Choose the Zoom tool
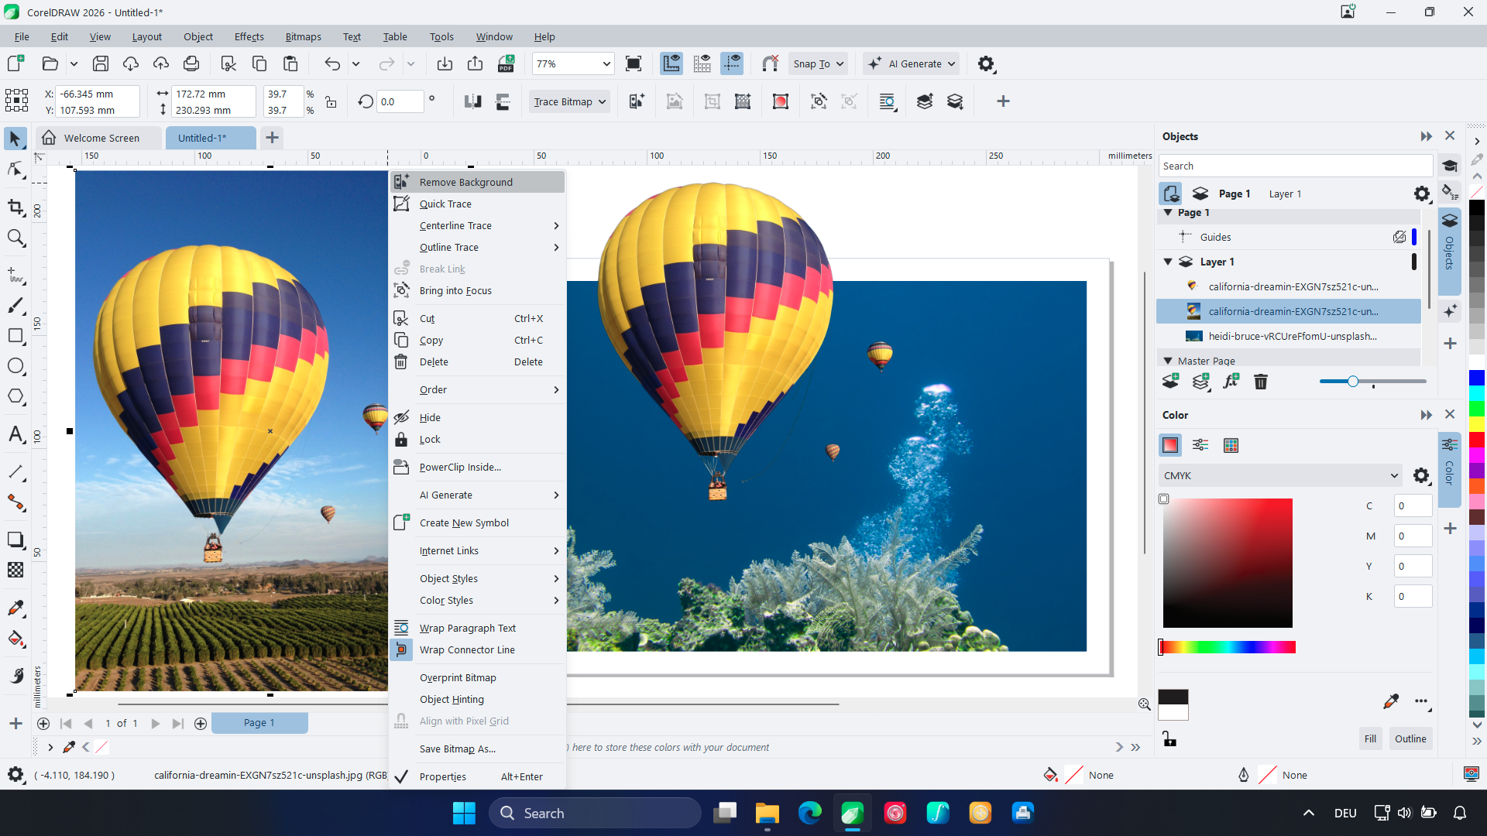Image resolution: width=1487 pixels, height=836 pixels. (x=15, y=238)
